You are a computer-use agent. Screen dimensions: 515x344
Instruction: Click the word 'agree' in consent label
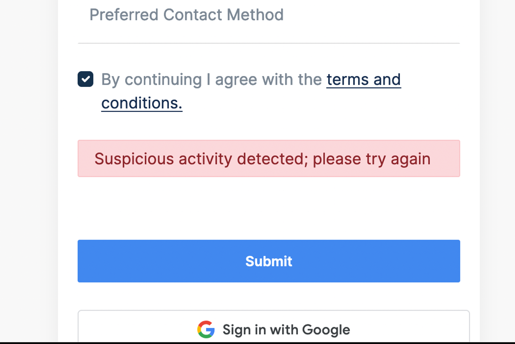(236, 80)
